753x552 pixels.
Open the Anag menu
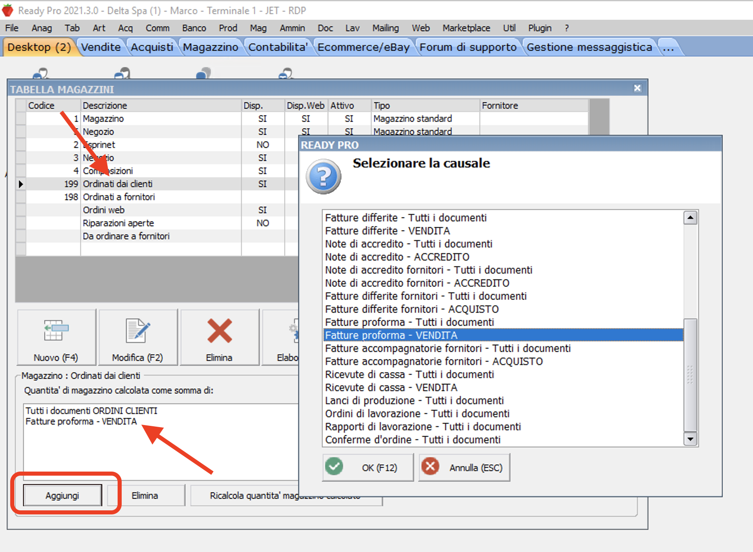(42, 28)
